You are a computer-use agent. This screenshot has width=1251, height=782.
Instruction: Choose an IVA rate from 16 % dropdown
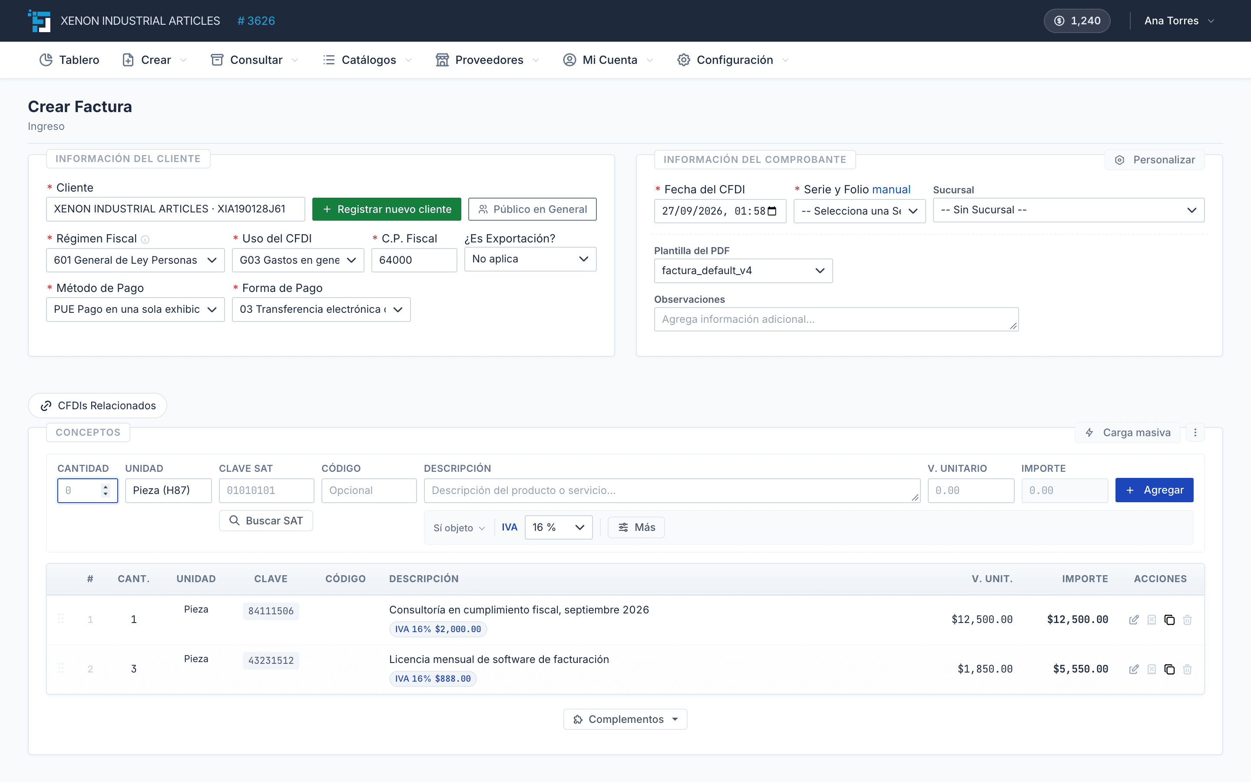(x=558, y=527)
